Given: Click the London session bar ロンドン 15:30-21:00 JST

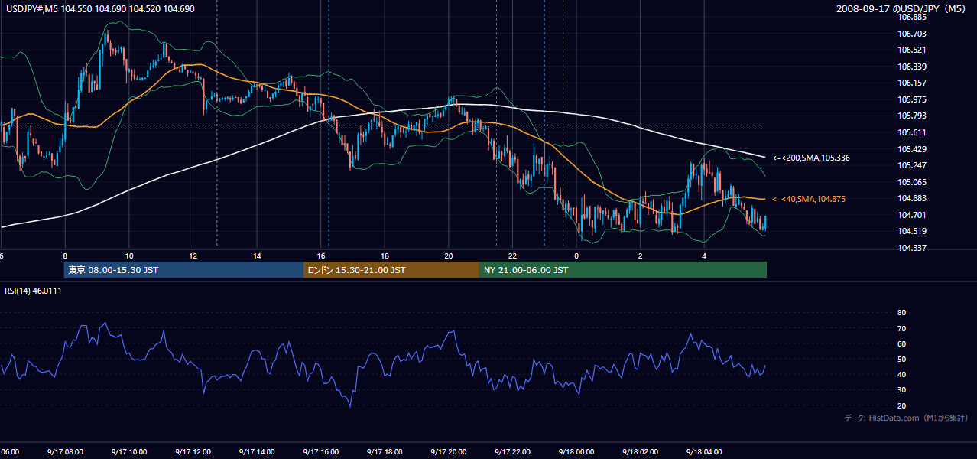Looking at the screenshot, I should pyautogui.click(x=391, y=270).
